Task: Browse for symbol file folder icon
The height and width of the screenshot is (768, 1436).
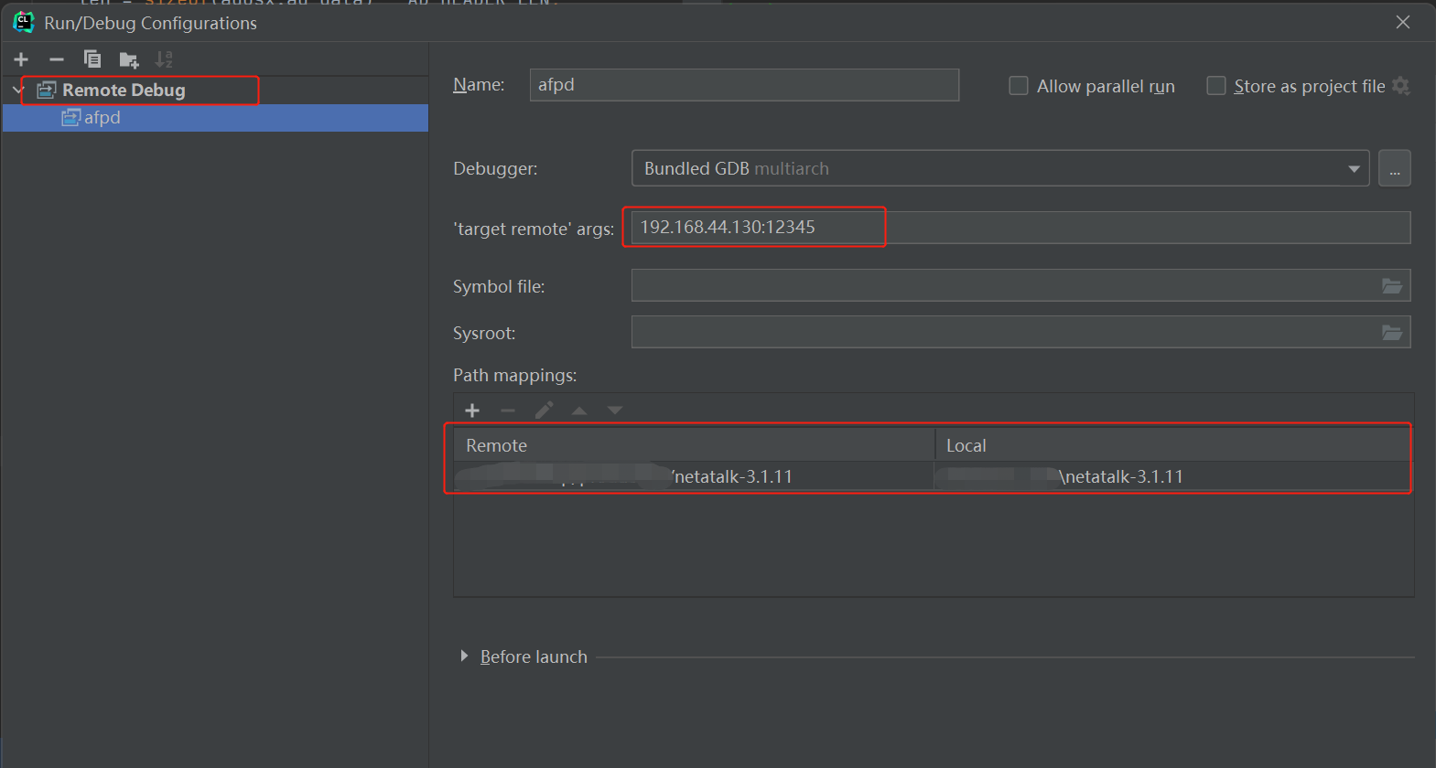Action: (1392, 286)
